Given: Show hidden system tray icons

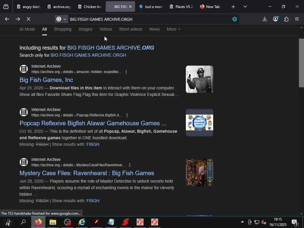Looking at the screenshot, I should [242, 222].
